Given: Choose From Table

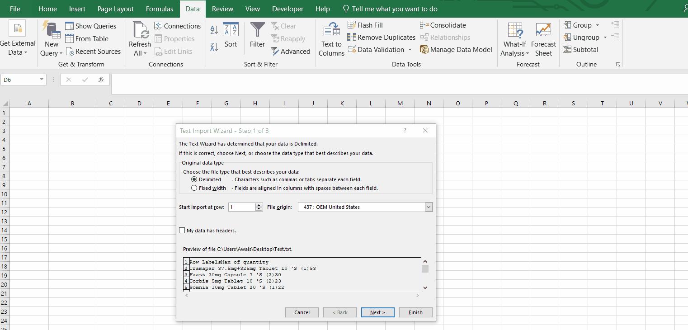Looking at the screenshot, I should pos(87,38).
